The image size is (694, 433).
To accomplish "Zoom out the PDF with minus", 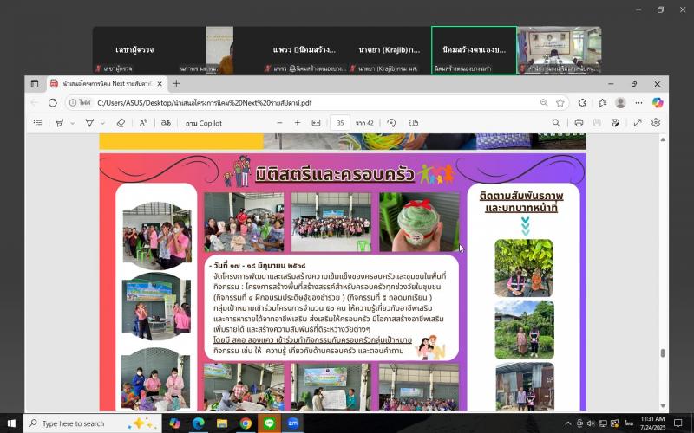I will click(x=279, y=123).
